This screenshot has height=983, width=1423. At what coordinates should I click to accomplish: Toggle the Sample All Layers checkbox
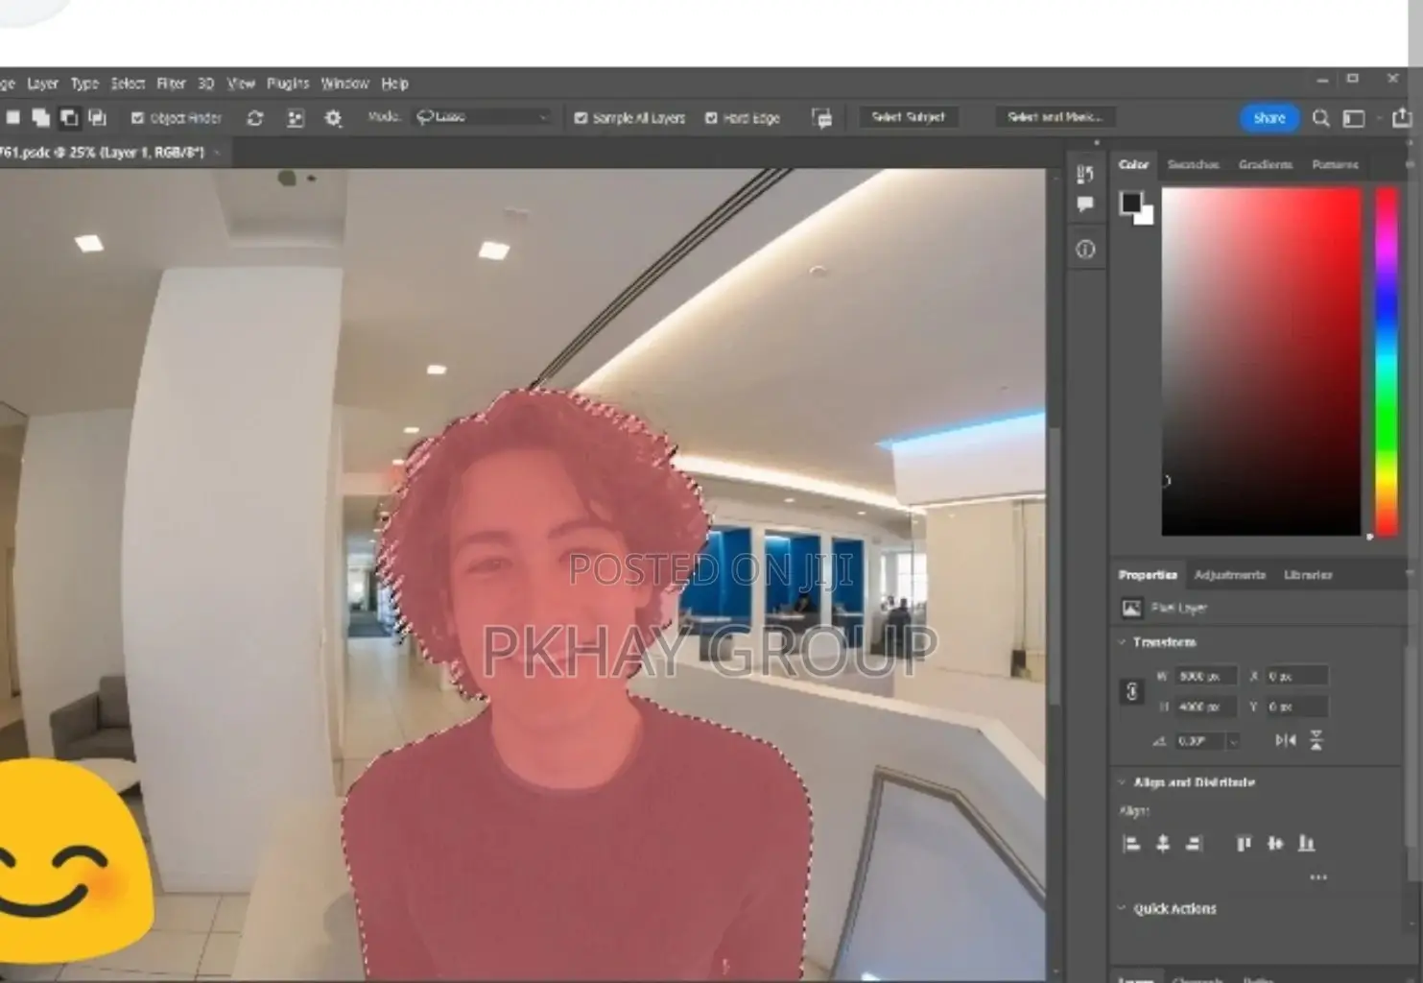(x=581, y=118)
